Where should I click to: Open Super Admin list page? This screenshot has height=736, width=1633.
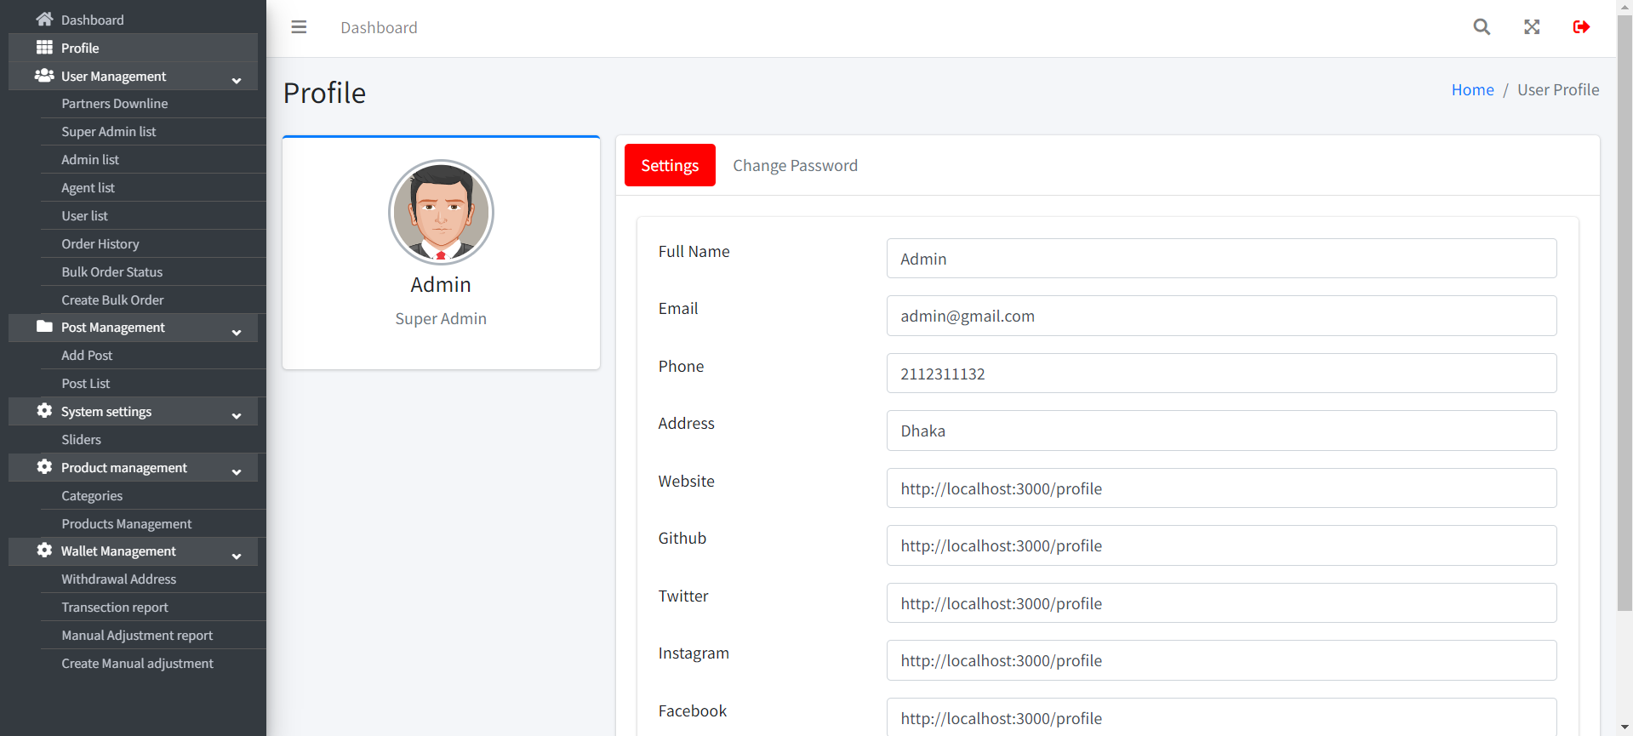tap(109, 132)
